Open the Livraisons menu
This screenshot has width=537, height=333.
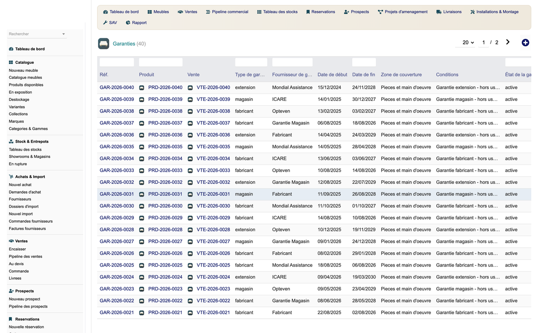pyautogui.click(x=449, y=12)
